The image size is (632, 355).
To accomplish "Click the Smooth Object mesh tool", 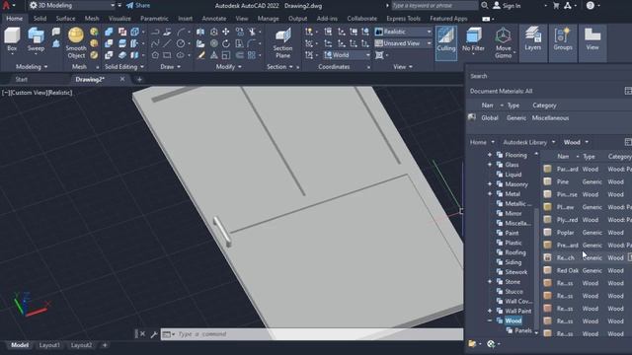I will point(76,43).
